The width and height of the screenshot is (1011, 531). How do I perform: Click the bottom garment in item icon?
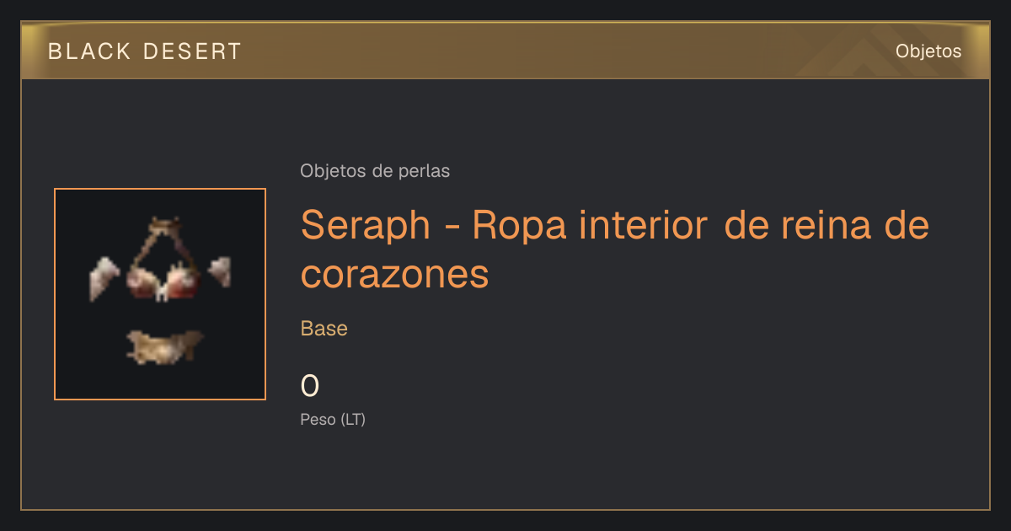[164, 346]
